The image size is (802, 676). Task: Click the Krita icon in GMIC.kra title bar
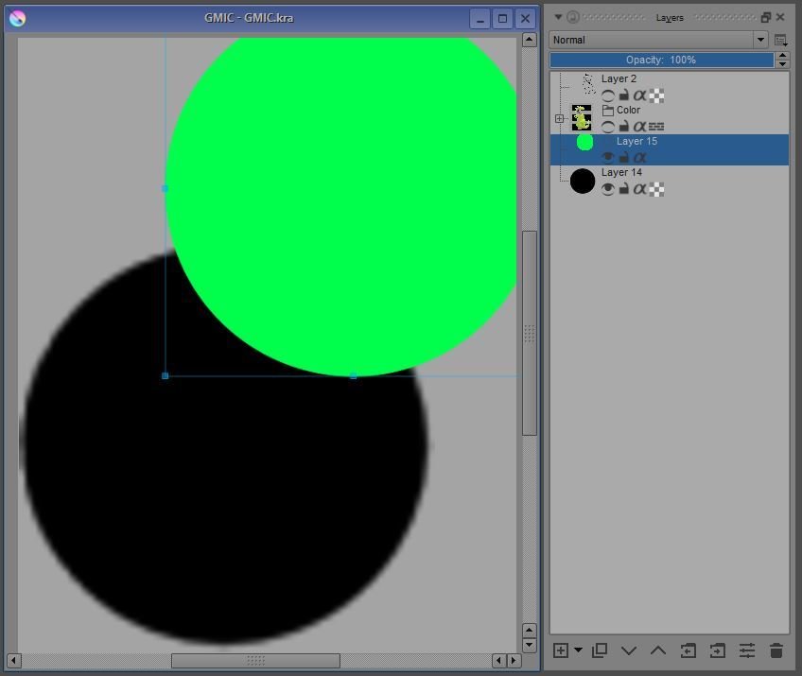point(17,18)
